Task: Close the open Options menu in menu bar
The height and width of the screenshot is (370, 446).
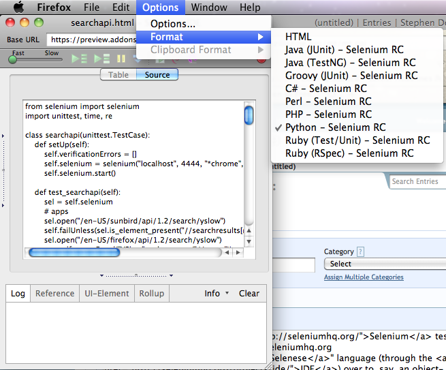Action: point(161,7)
